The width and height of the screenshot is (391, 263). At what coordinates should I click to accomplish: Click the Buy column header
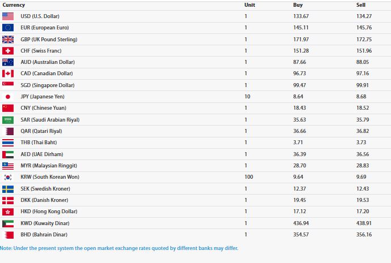click(297, 5)
